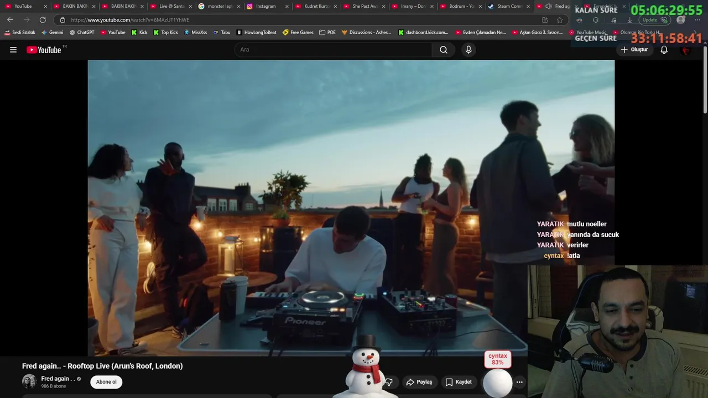Switch to Imany – Don't tab

tap(413, 6)
